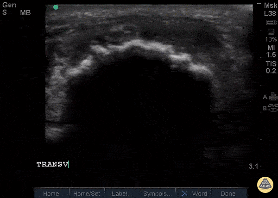Open the Label... softkey menu
The height and width of the screenshot is (198, 278).
click(122, 193)
